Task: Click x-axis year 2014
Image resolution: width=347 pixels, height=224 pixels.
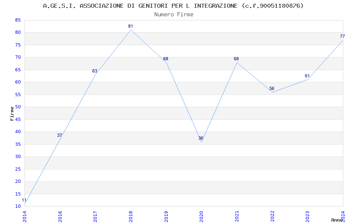Action: coord(24,217)
